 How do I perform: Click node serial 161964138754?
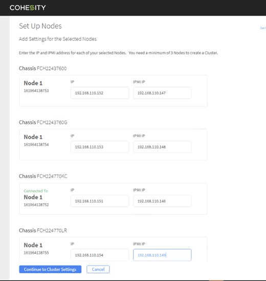36,144
